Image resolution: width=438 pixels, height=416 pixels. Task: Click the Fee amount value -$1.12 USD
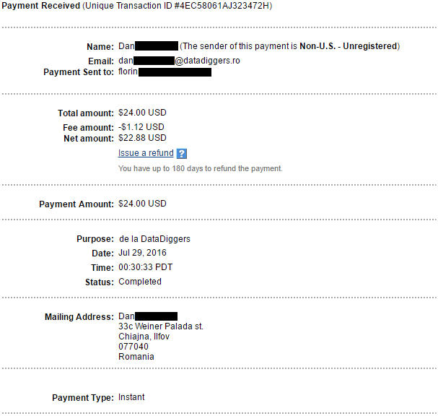[141, 126]
